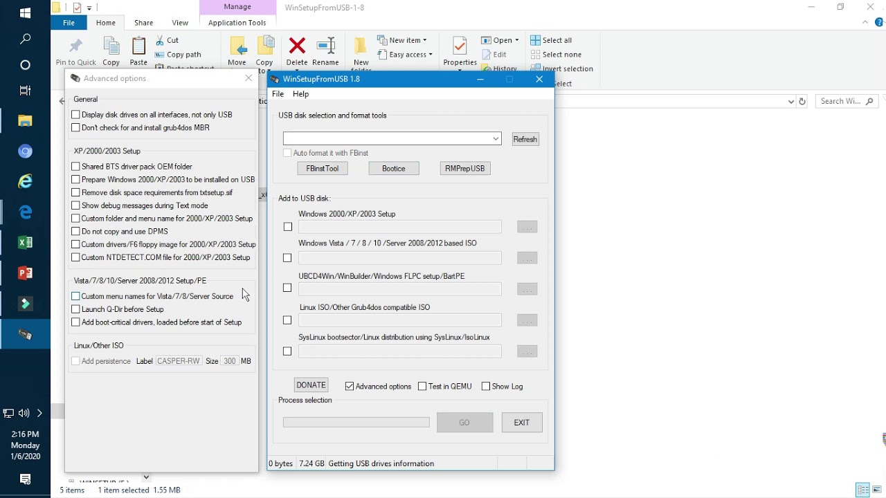Enable Display disk drives on all interfaces
The width and height of the screenshot is (886, 498).
coord(76,115)
